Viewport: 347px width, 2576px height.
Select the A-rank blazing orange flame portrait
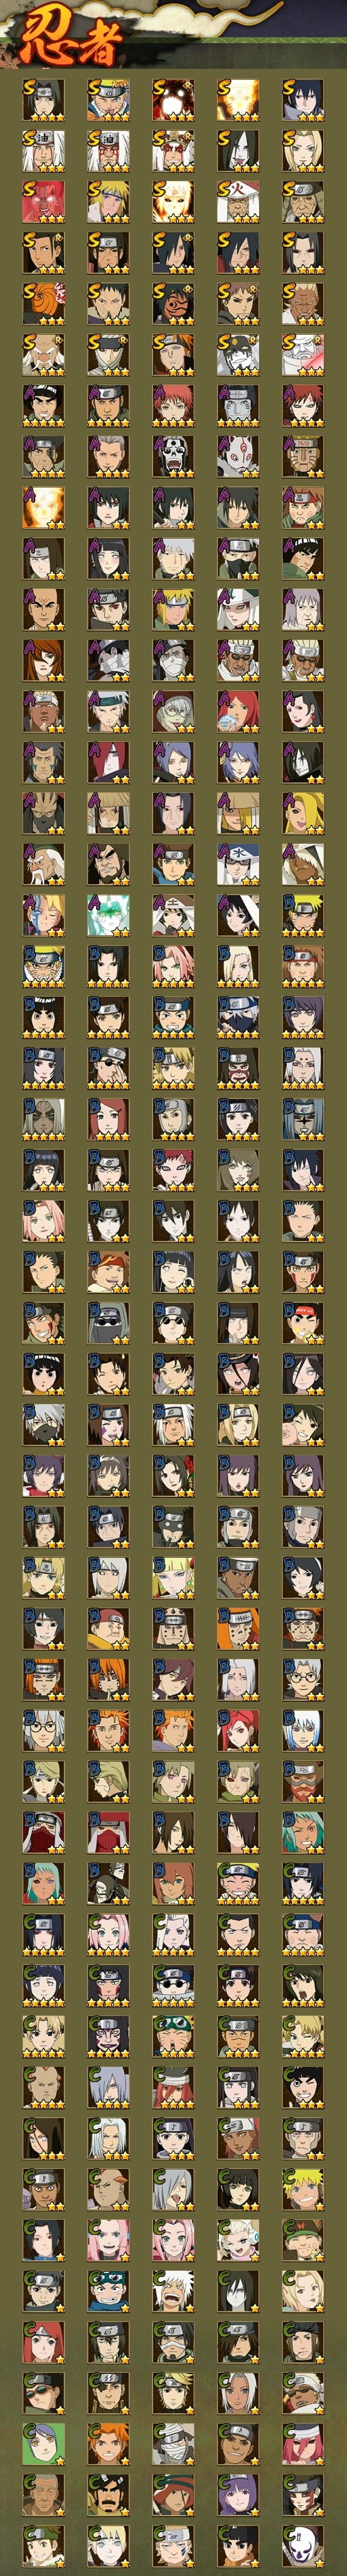coord(43,508)
